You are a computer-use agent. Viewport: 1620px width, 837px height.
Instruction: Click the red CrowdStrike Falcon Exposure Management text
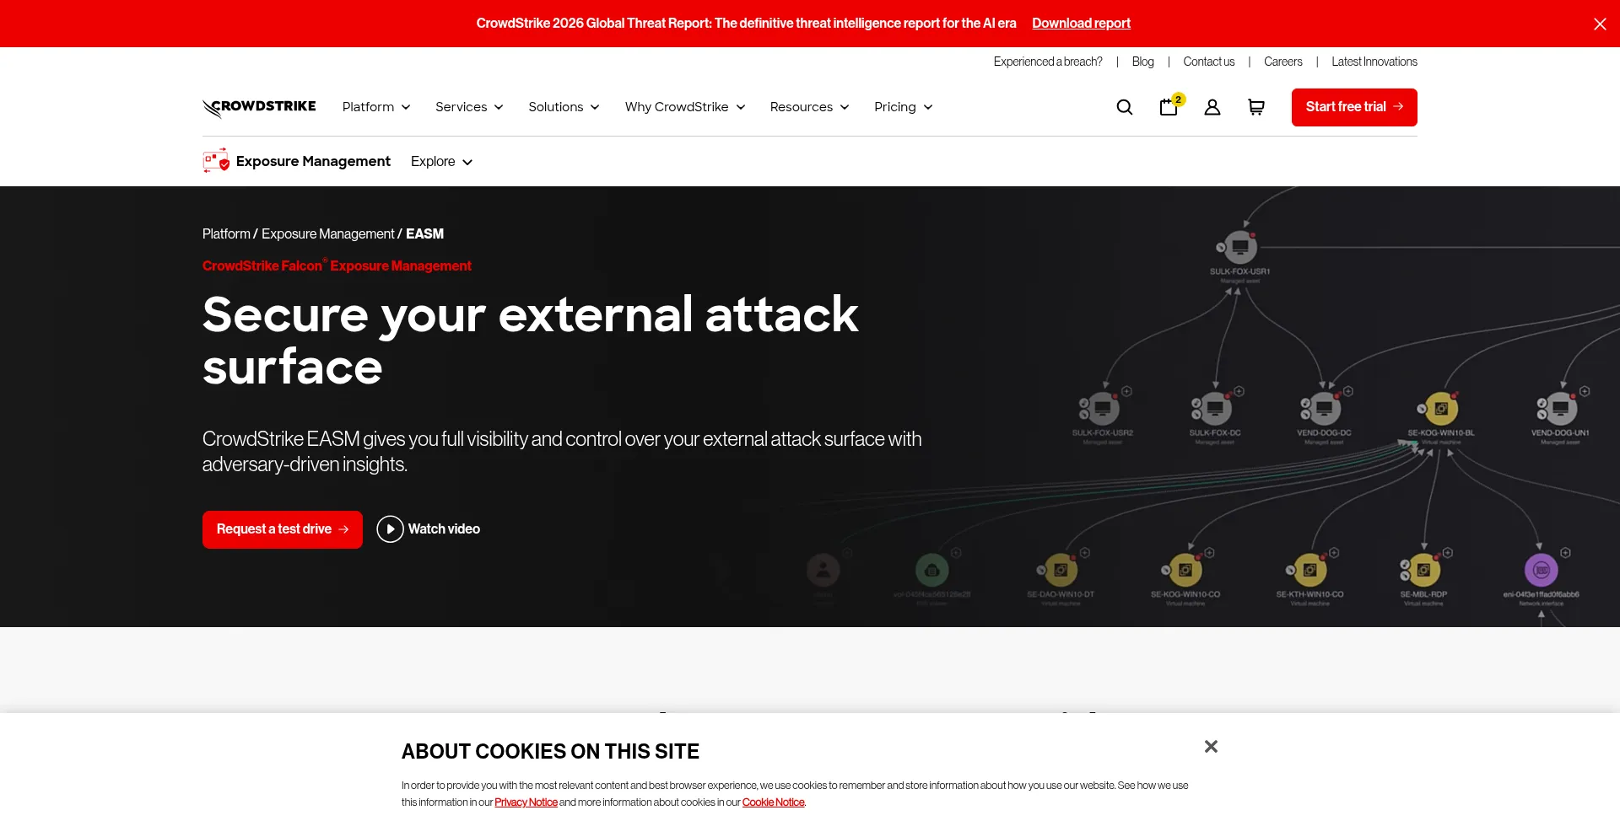337,266
